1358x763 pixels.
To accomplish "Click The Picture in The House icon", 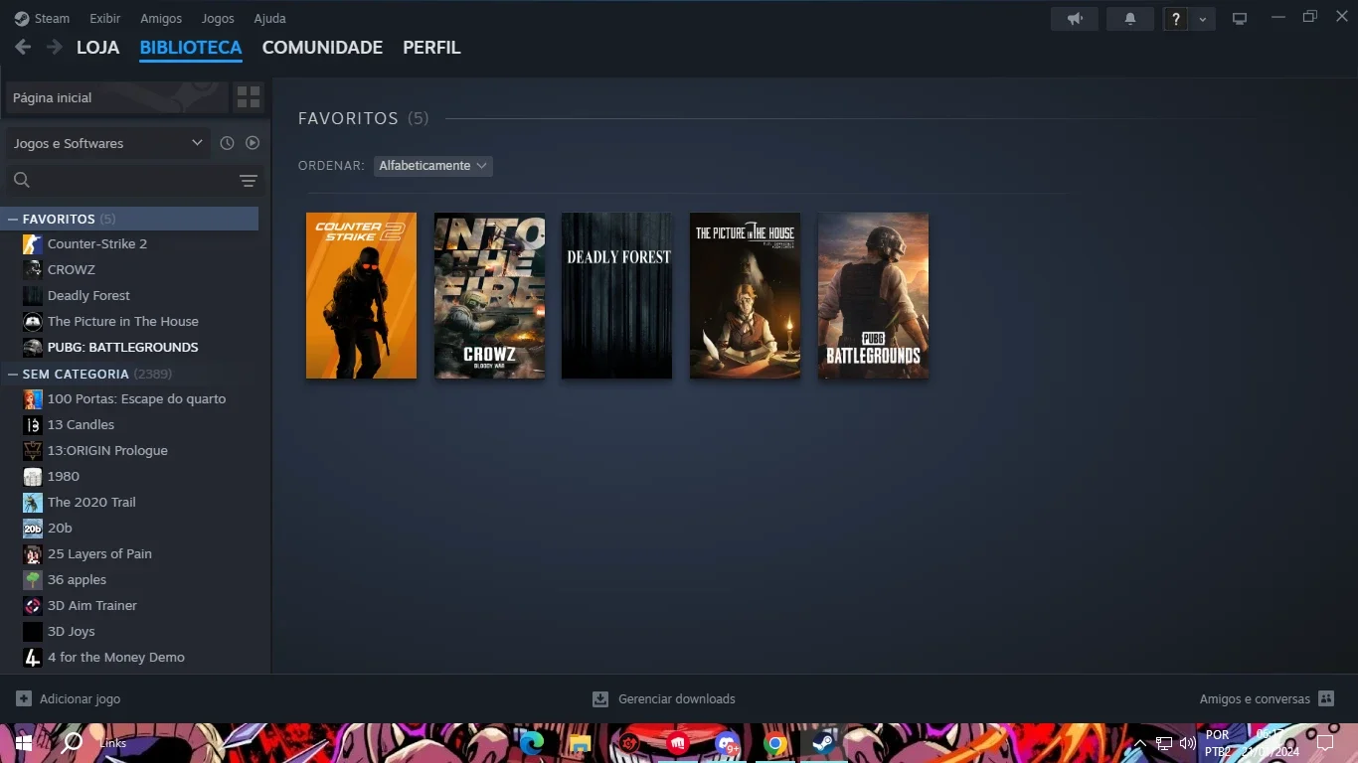I will click(x=33, y=321).
